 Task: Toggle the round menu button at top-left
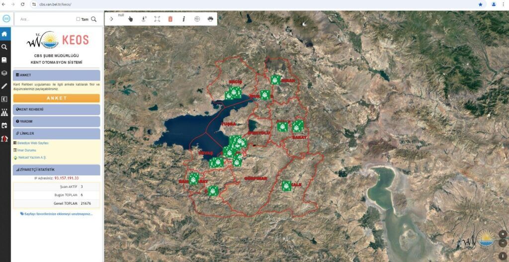click(6, 19)
